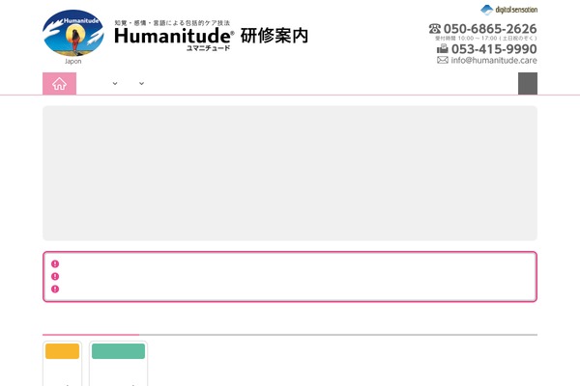This screenshot has width=580, height=386.
Task: Click the large gray banner area
Action: (x=290, y=174)
